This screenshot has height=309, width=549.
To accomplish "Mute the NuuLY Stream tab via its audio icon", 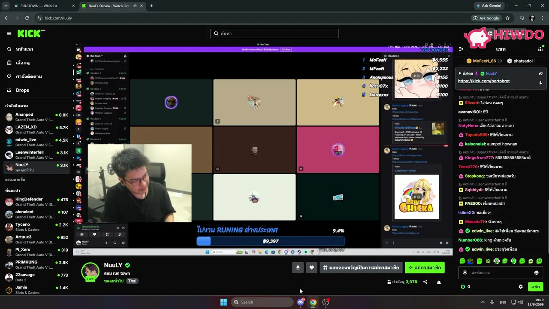I will [x=135, y=6].
